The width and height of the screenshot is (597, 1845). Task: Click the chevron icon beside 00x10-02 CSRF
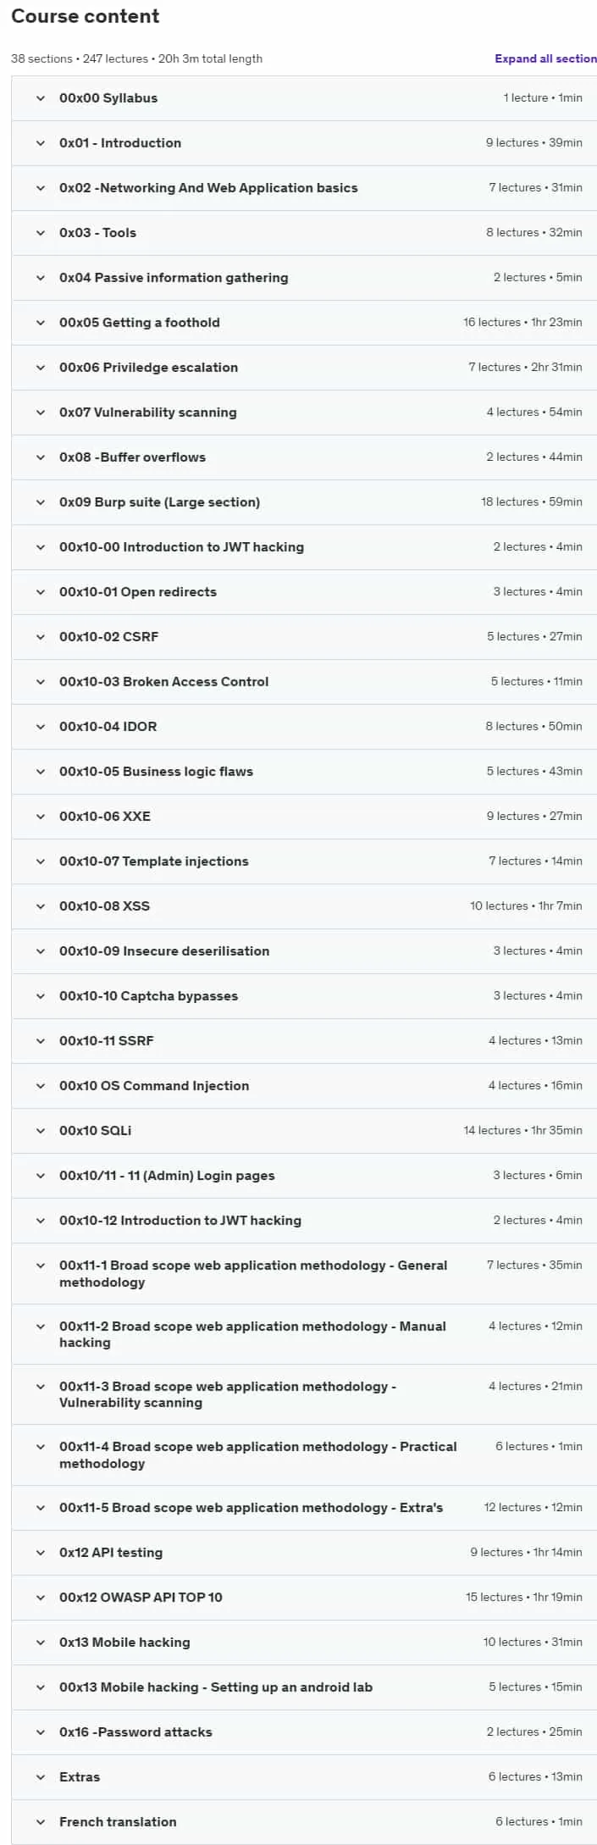pos(40,637)
